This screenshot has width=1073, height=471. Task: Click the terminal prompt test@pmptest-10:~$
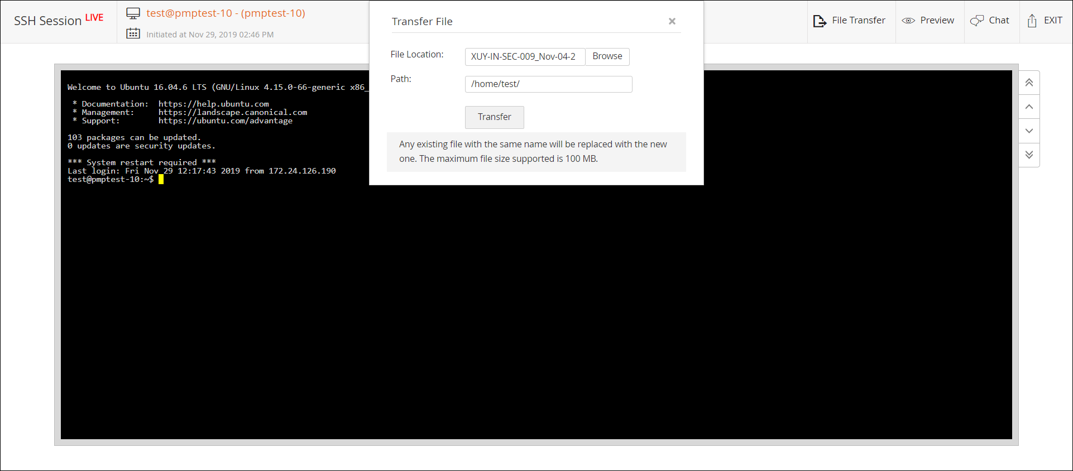(111, 179)
